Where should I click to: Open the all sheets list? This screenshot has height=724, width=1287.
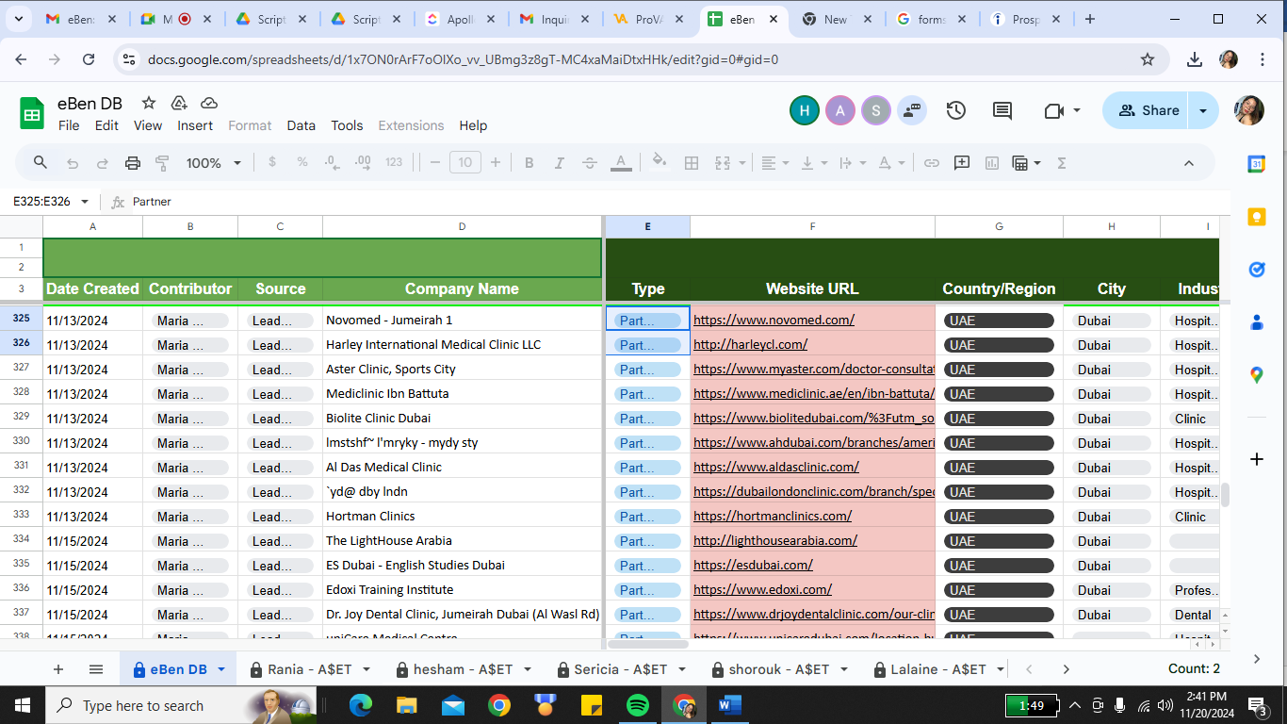coord(96,669)
